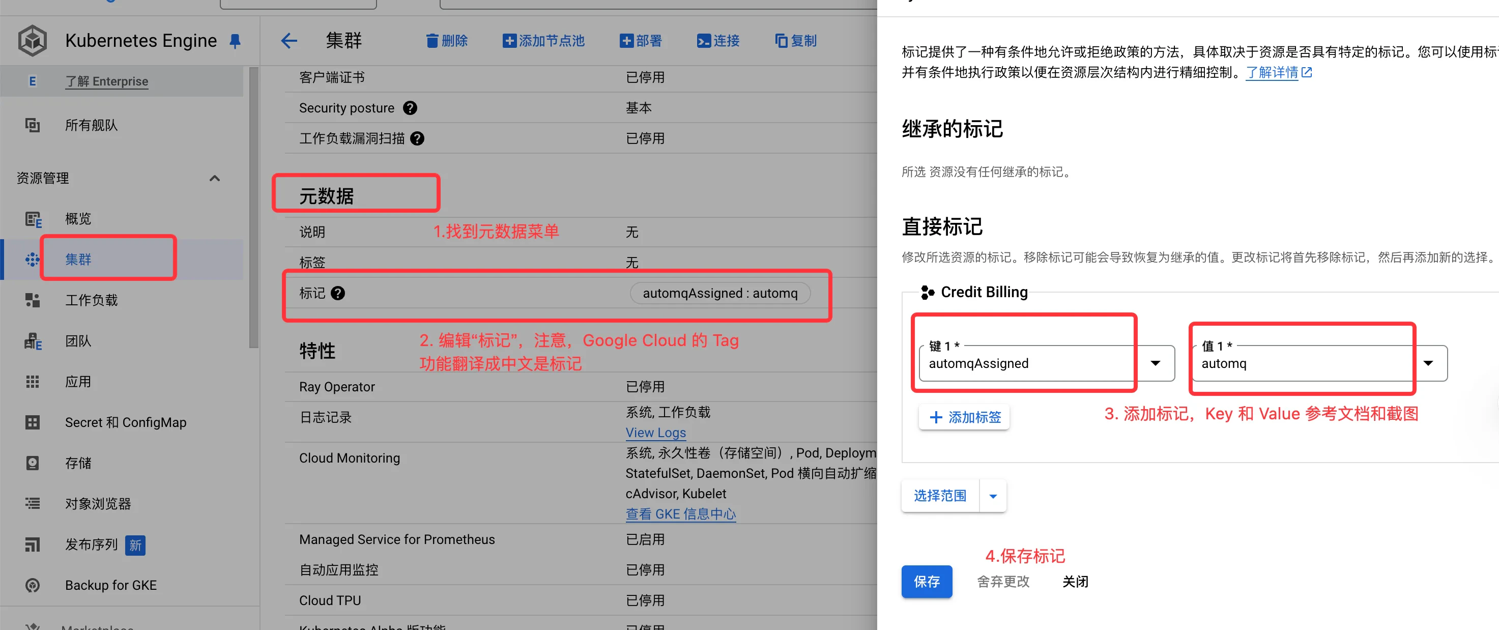This screenshot has height=630, width=1499.
Task: Click the automqAssigned : automq tag chip
Action: (720, 293)
